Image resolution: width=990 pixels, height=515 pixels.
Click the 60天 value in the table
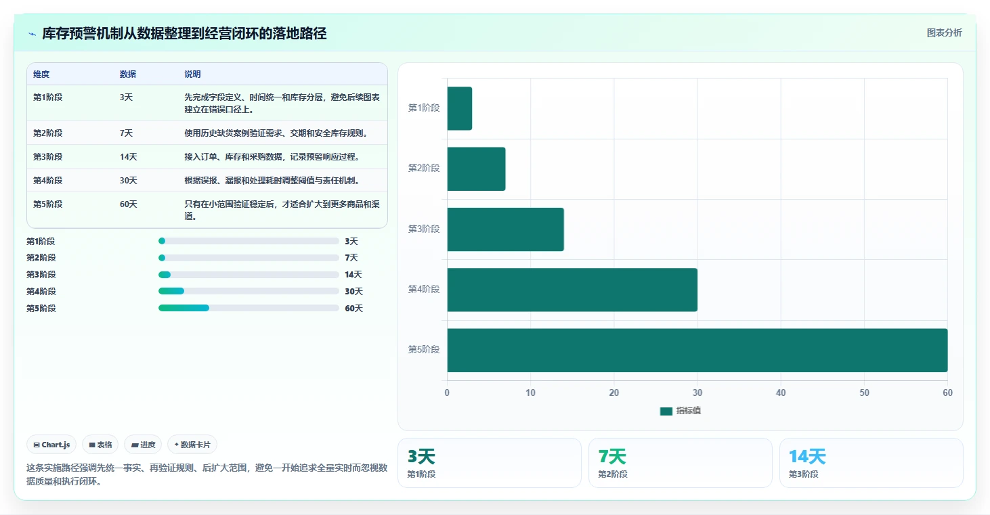tap(129, 204)
